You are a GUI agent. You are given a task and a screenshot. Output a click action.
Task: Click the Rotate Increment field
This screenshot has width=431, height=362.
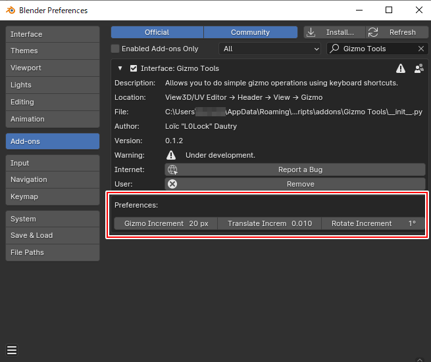(373, 223)
